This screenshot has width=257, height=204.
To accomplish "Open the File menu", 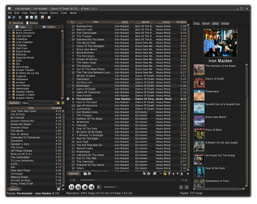I will pyautogui.click(x=10, y=13).
